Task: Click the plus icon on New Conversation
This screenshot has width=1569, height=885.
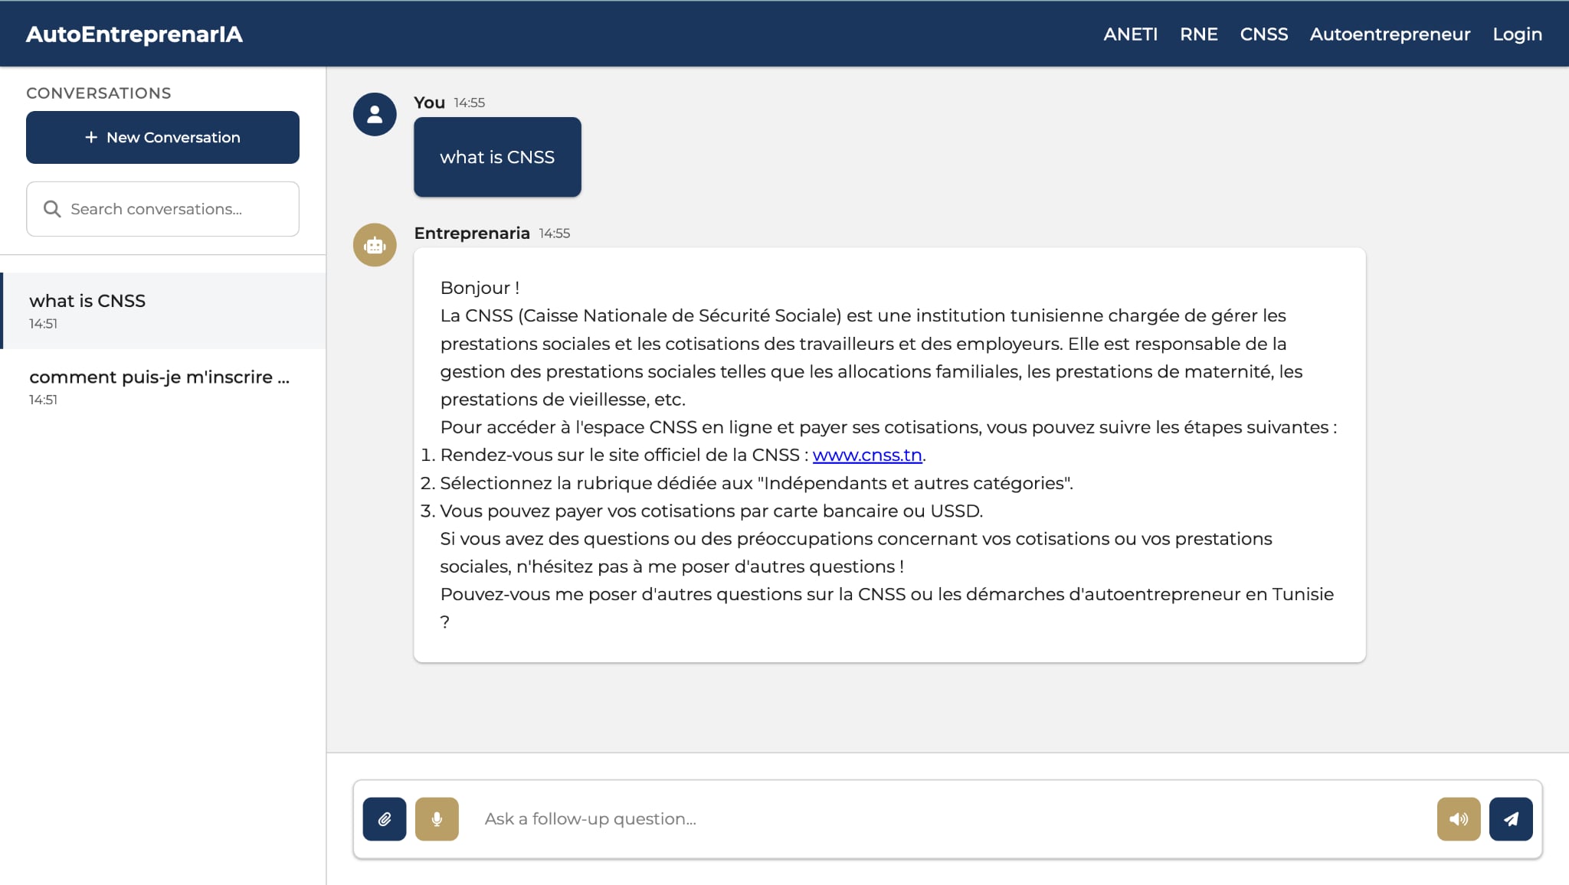Action: pyautogui.click(x=91, y=137)
